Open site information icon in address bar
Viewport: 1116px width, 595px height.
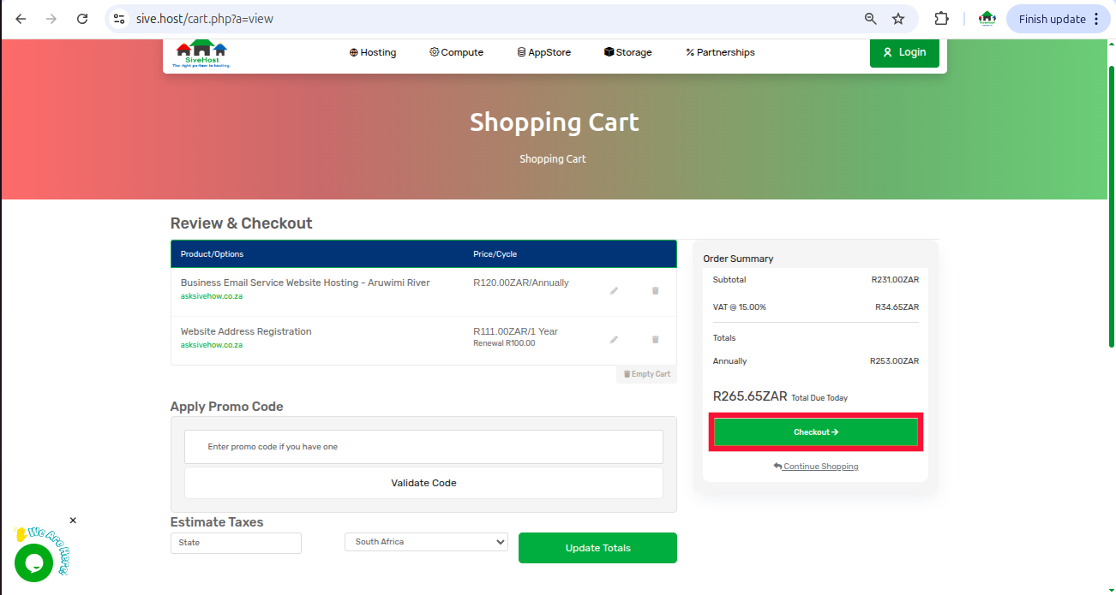(x=119, y=19)
